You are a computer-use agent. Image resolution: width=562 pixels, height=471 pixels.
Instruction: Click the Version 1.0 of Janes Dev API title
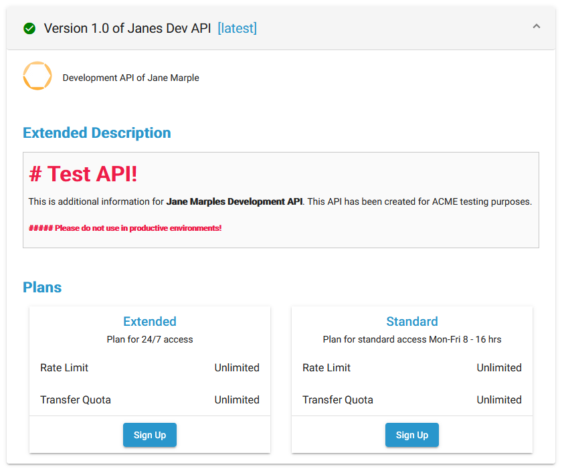(x=127, y=28)
